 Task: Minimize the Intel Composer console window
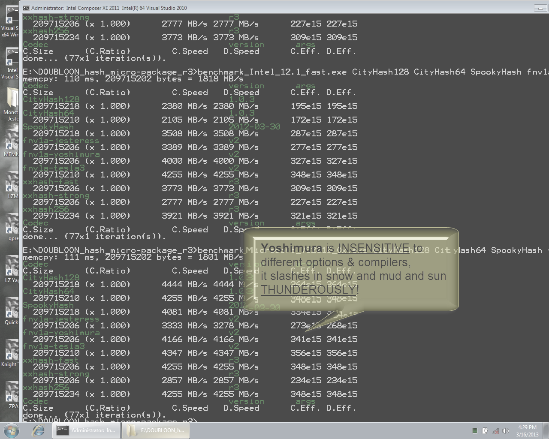click(x=540, y=8)
